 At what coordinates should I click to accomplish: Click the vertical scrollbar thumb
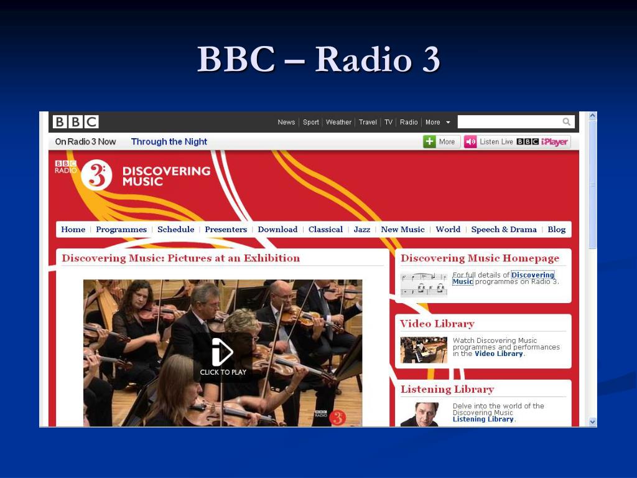(x=592, y=184)
